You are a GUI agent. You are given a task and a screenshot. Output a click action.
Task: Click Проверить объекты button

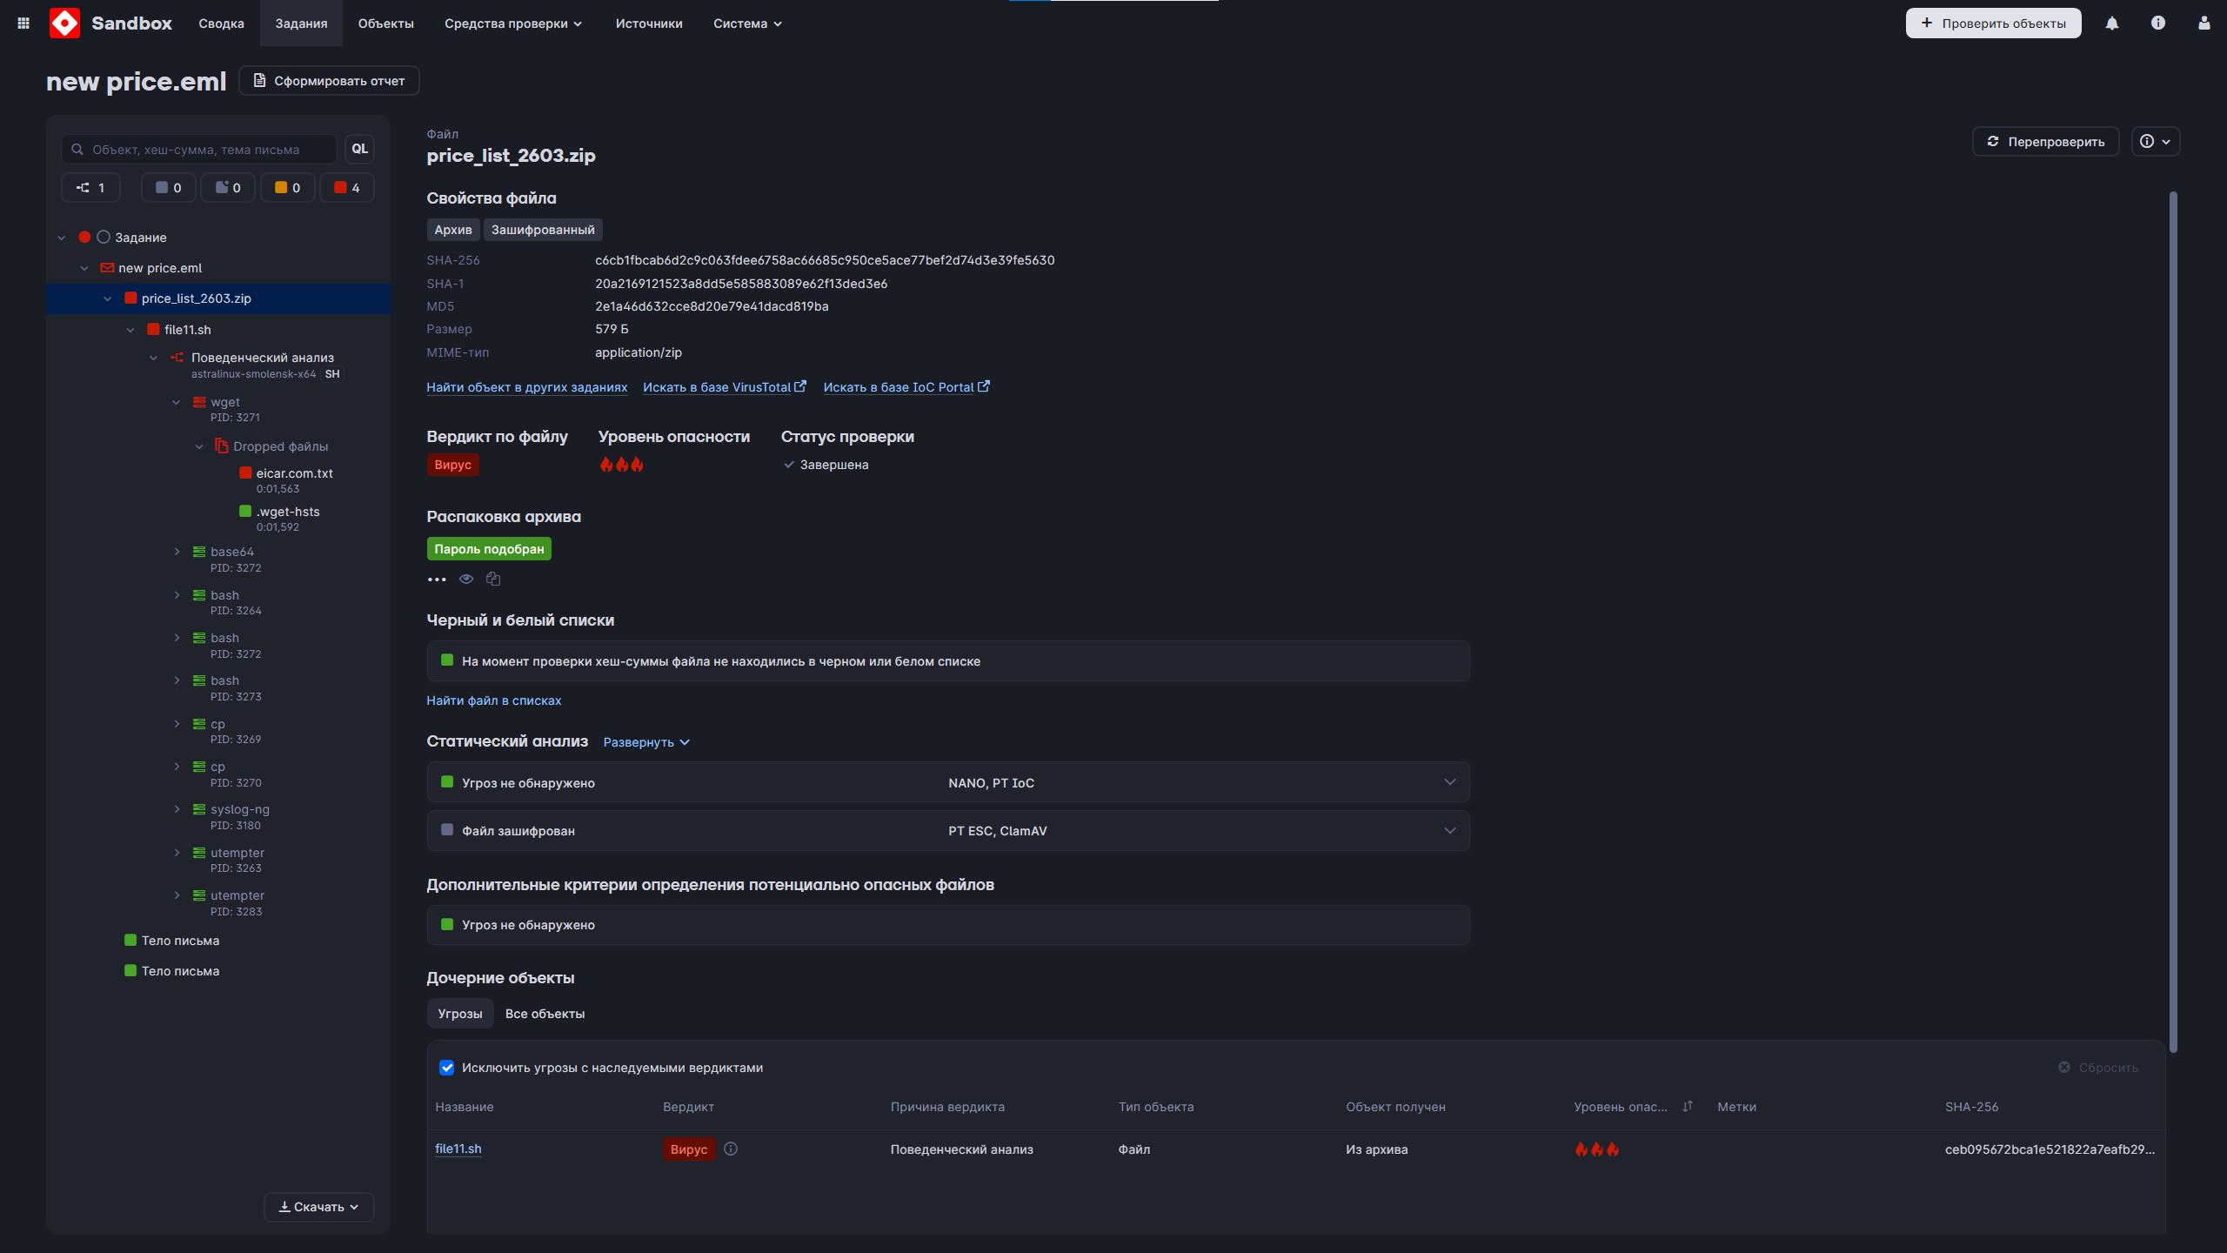pyautogui.click(x=1993, y=23)
